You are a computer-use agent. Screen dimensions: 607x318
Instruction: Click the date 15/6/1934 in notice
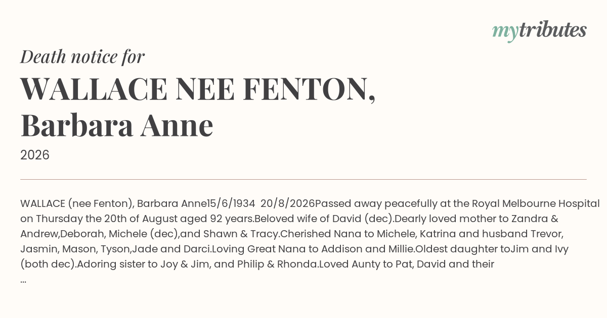[x=231, y=204]
